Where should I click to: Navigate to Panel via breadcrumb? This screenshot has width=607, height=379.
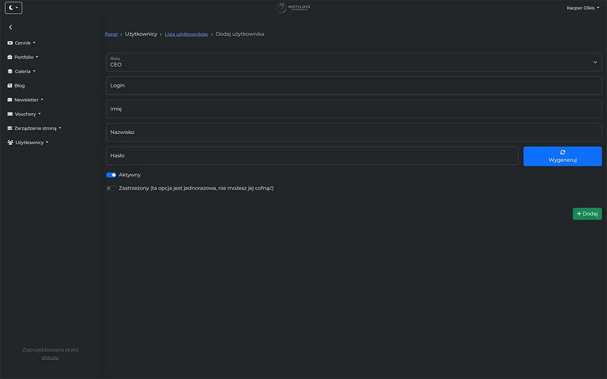(x=111, y=34)
